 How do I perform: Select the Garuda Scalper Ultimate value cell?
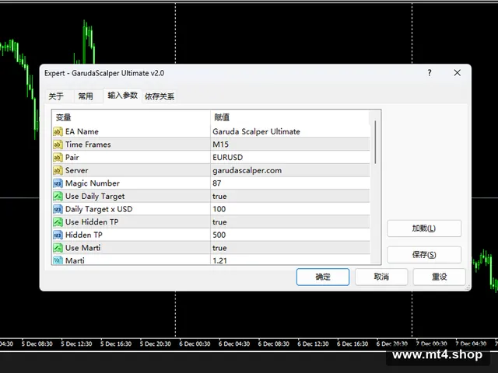point(290,131)
